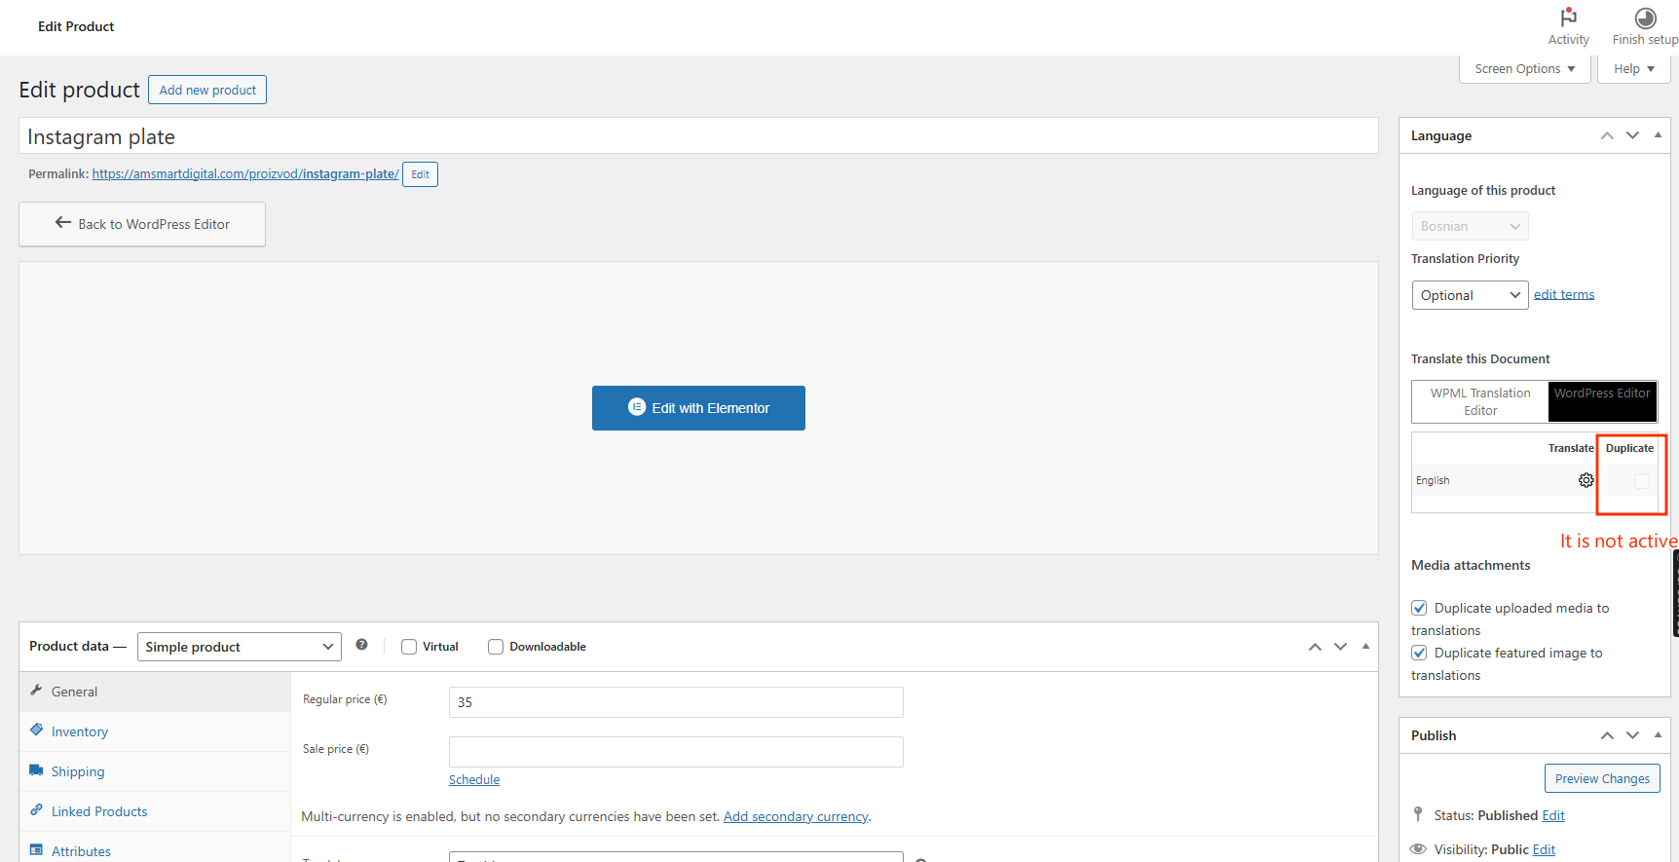Screen dimensions: 1679x862
Task: Open the Linked Products tab
Action: [x=155, y=811]
